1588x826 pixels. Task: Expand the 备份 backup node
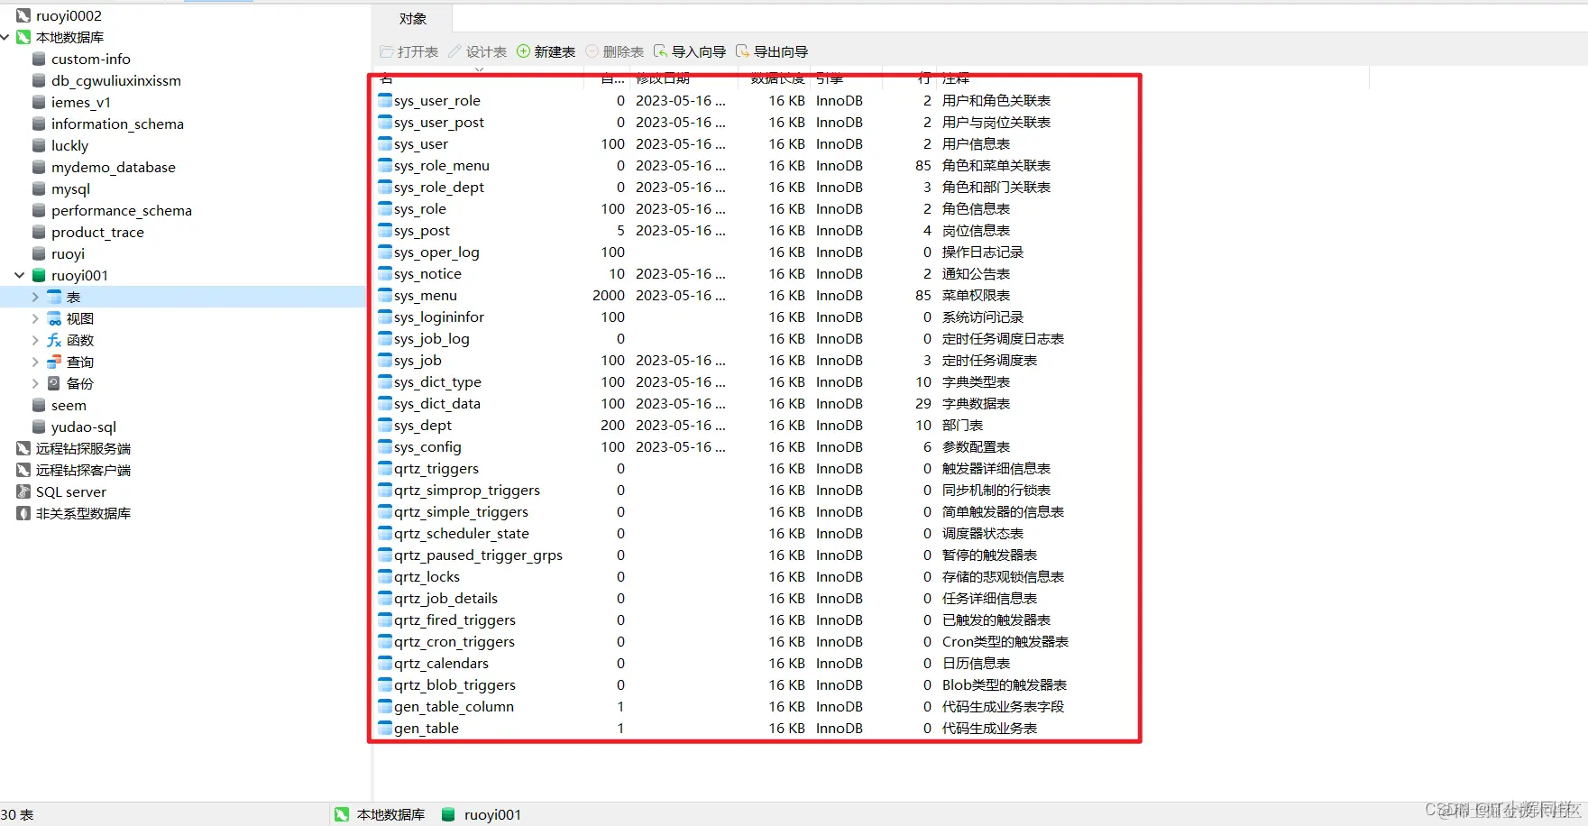35,383
